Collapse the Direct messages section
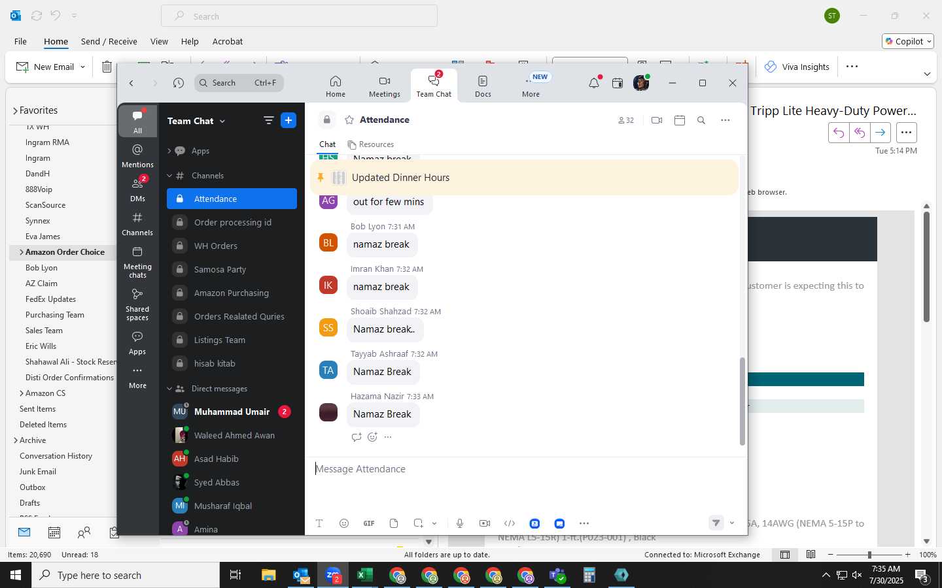Image resolution: width=942 pixels, height=588 pixels. tap(169, 389)
